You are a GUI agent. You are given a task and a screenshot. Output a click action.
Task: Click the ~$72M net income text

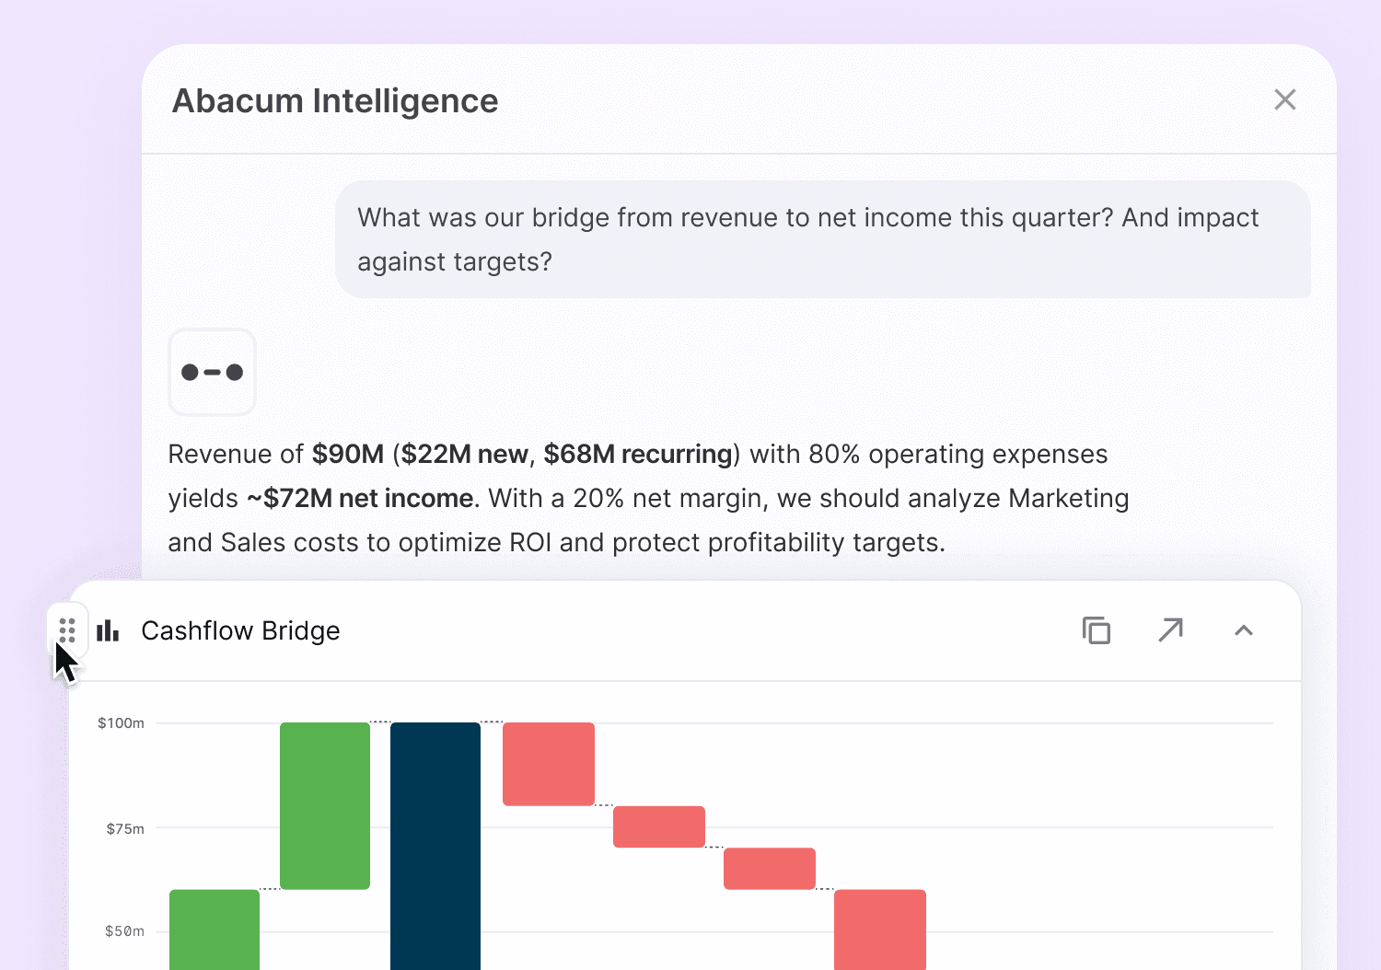point(358,498)
